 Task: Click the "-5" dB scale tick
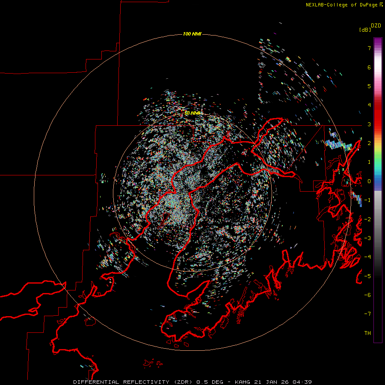(367, 276)
